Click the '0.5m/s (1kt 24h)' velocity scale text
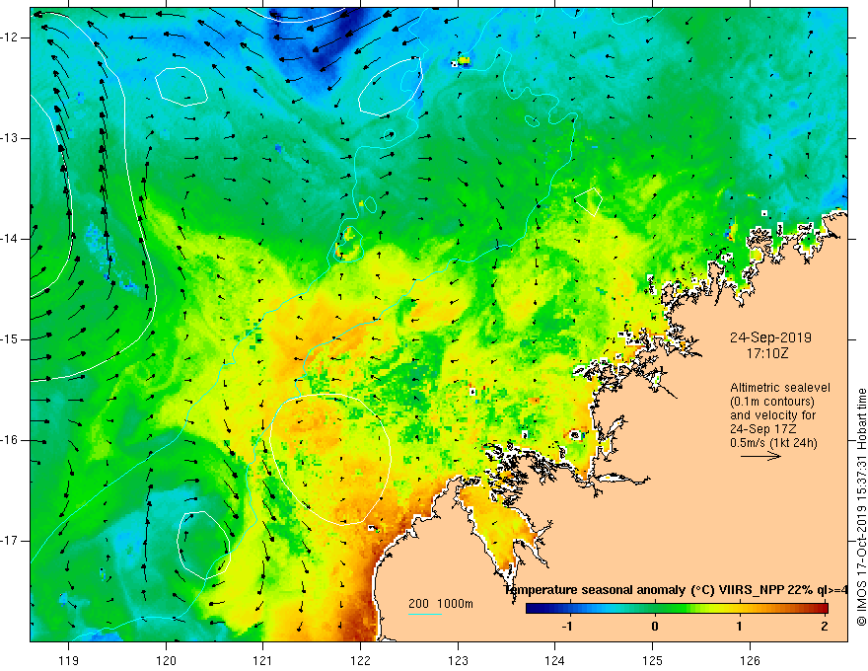 773,443
